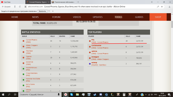Click the volume speaker tray icon
This screenshot has height=97, width=173.
(x=152, y=95)
